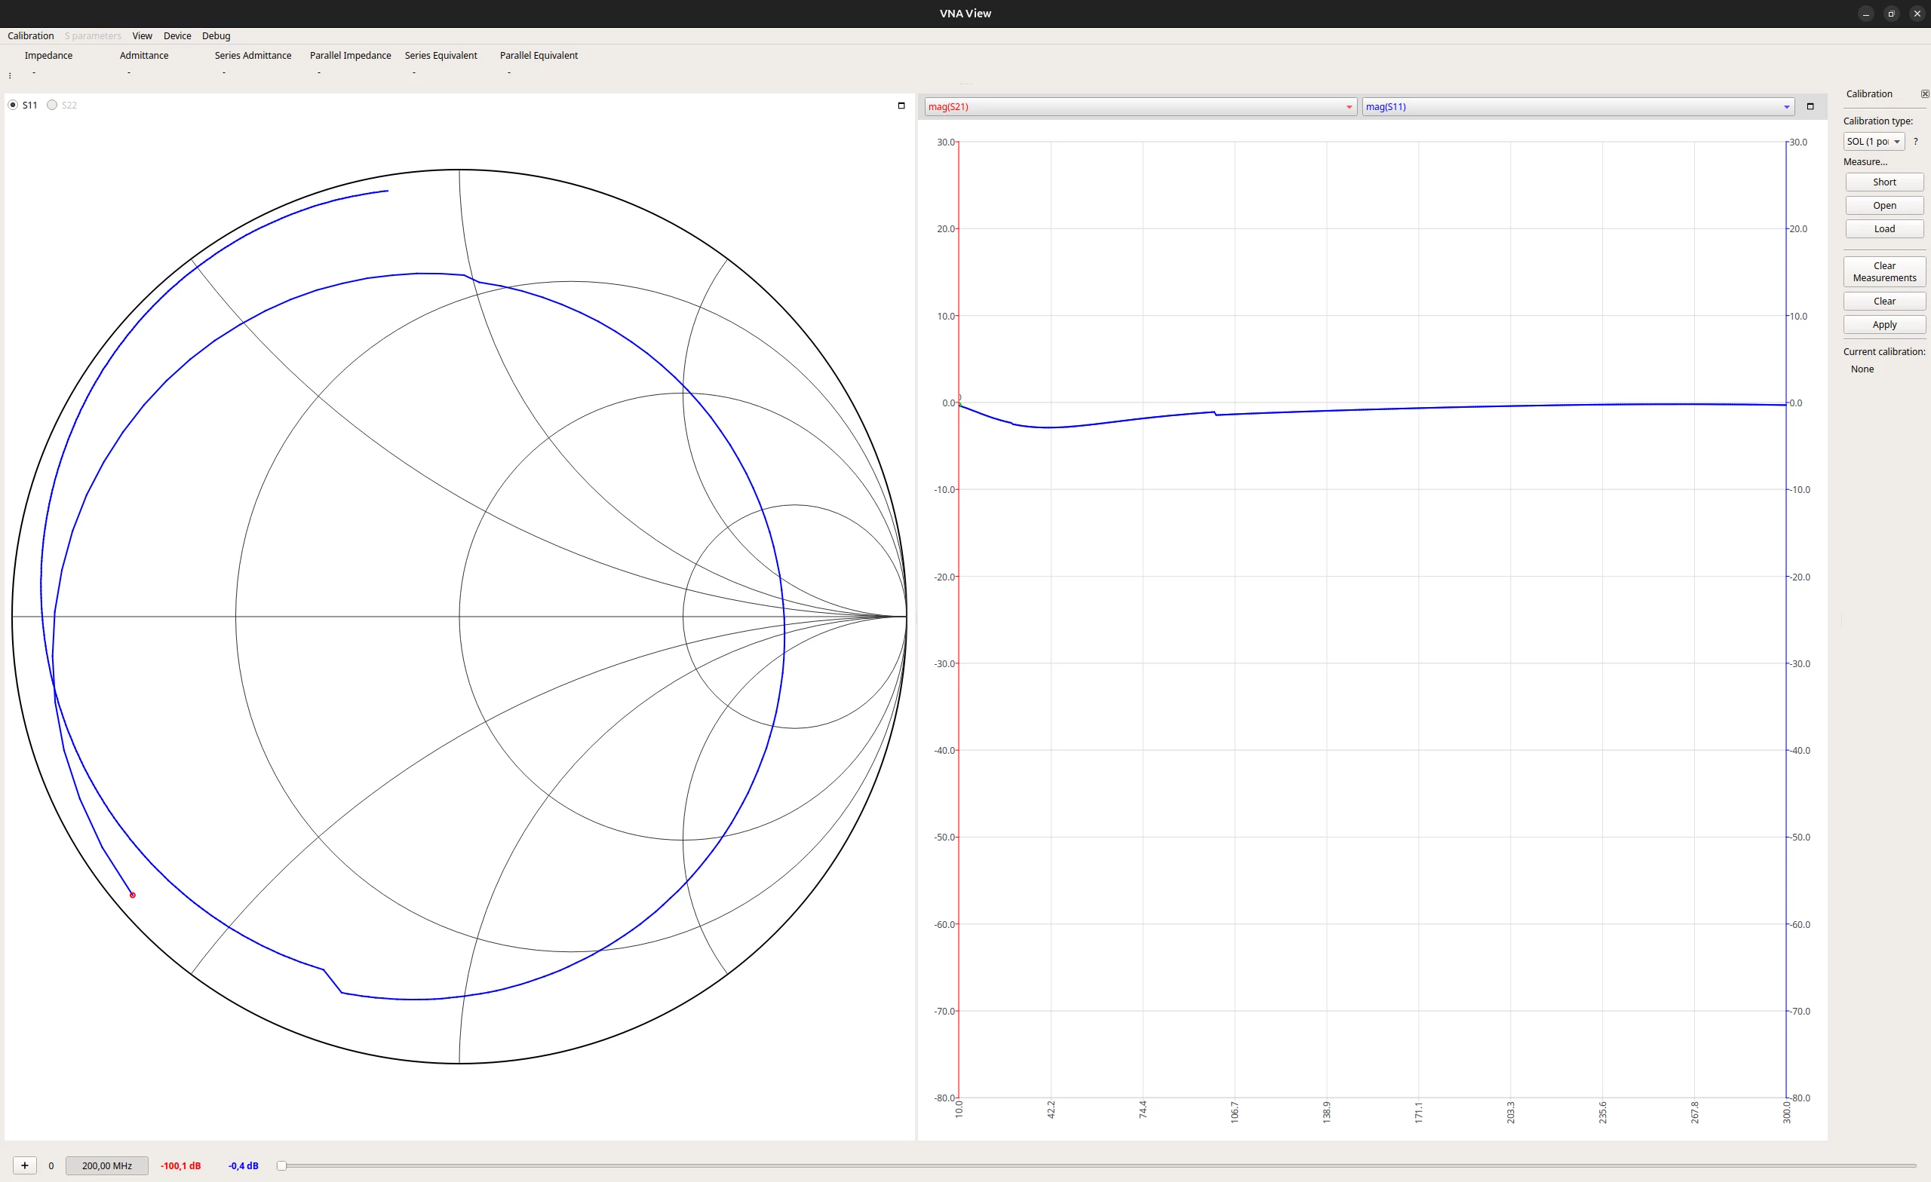Click the marker frequency slider handle
Image resolution: width=1931 pixels, height=1182 pixels.
click(x=281, y=1165)
